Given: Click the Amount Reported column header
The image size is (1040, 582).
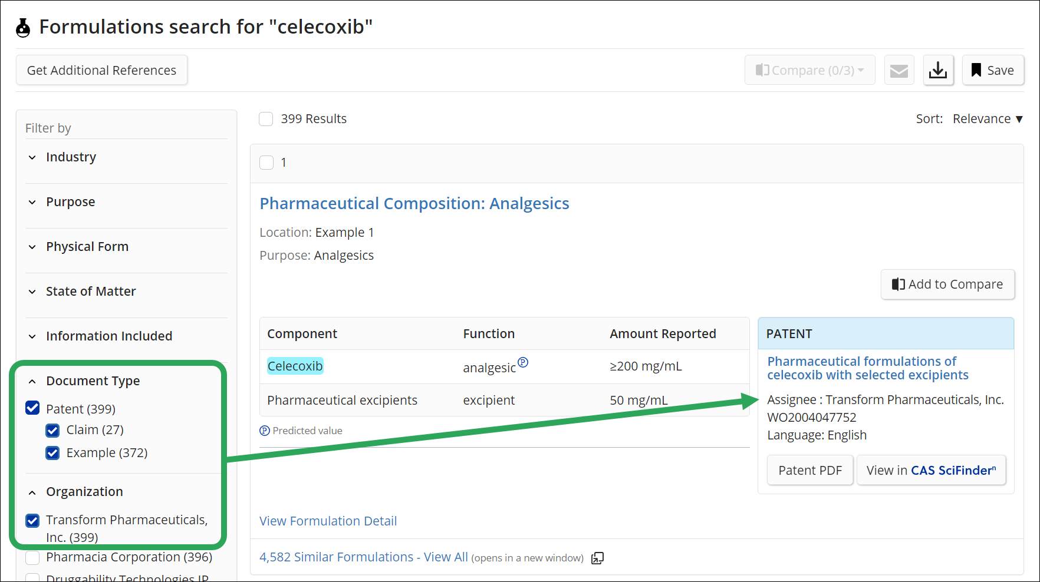Looking at the screenshot, I should [x=663, y=334].
